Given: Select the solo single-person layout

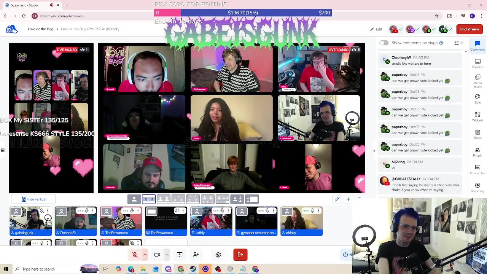Looking at the screenshot, I should (134, 199).
